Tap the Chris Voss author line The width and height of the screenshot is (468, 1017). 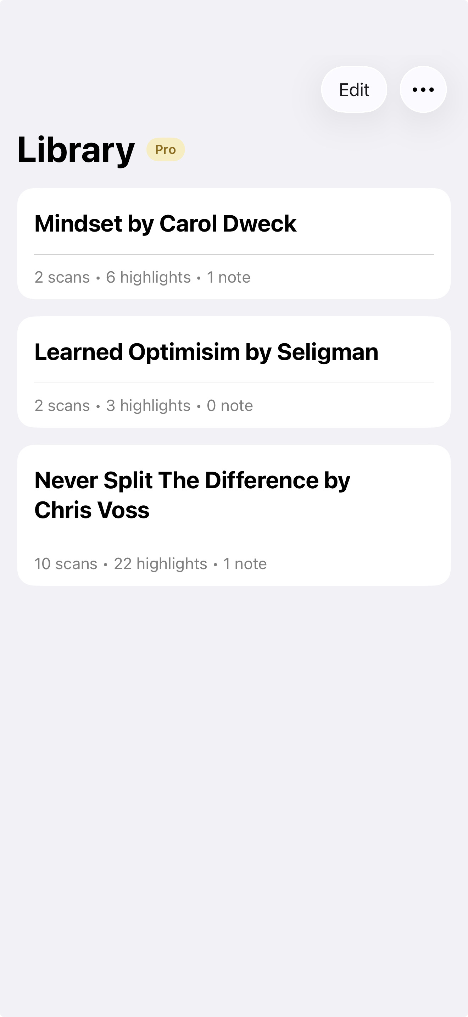92,510
